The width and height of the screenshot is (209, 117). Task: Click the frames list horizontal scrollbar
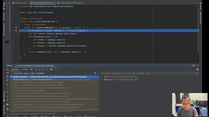click(41, 111)
